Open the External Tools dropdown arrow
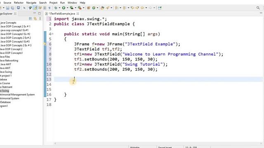This screenshot has width=264, height=148. coord(83,8)
